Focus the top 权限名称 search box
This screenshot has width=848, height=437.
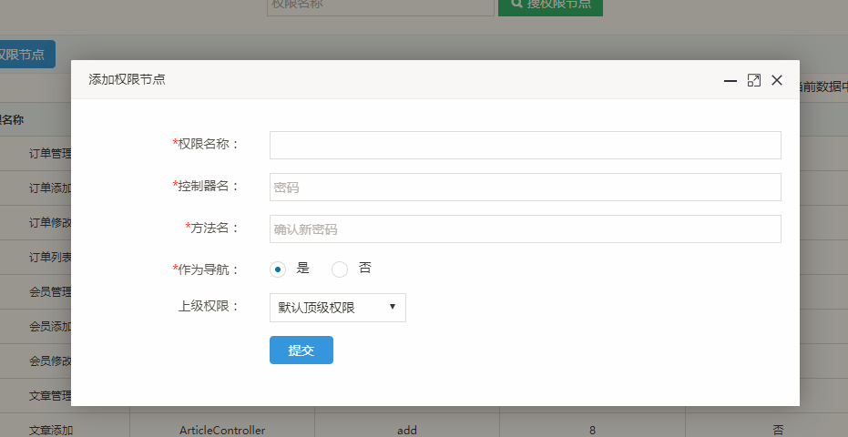tap(381, 5)
